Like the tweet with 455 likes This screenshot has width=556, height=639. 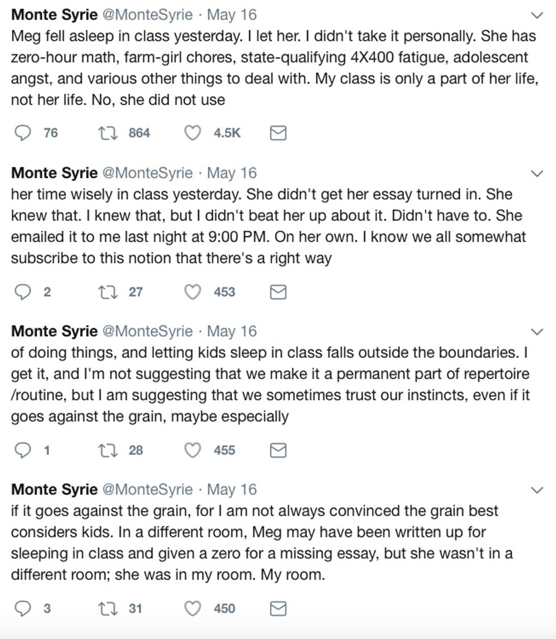(x=193, y=450)
